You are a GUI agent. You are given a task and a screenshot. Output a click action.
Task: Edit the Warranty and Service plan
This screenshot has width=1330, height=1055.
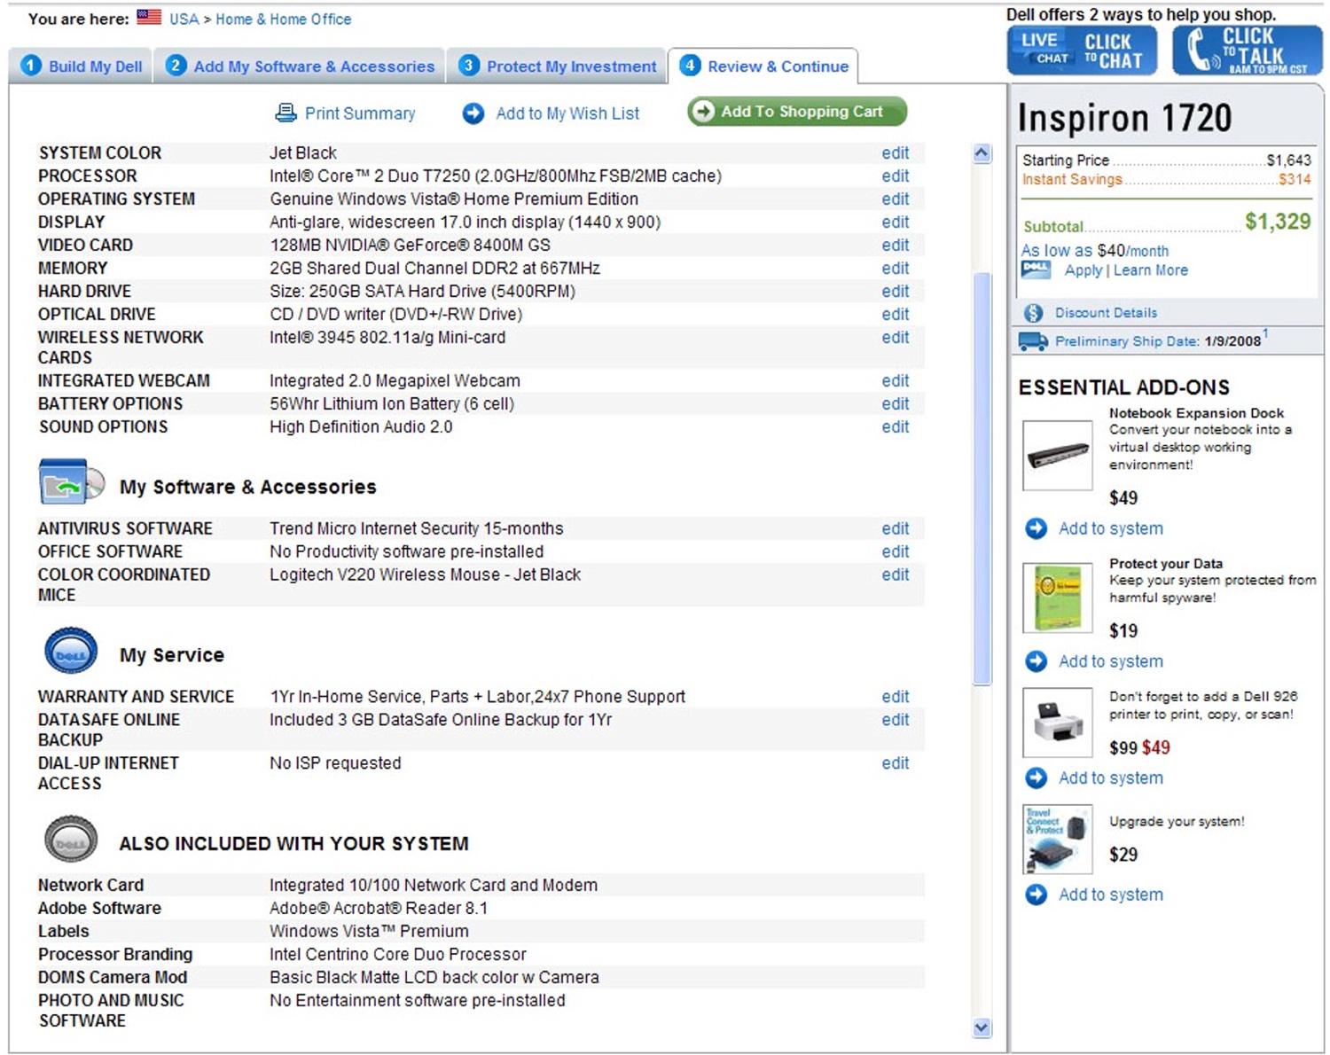point(896,697)
